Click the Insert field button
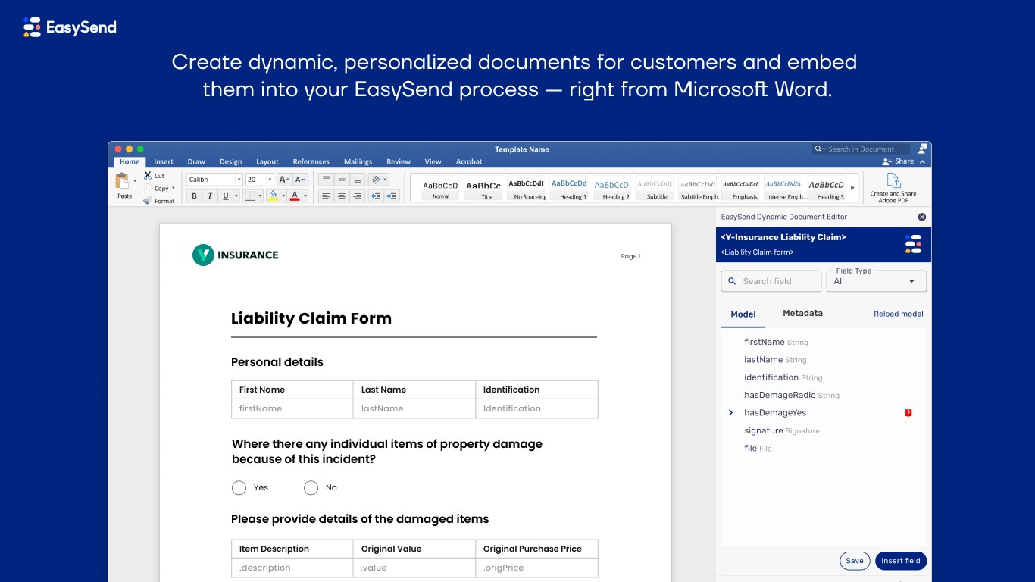Screen dimensions: 1035x582 (x=901, y=561)
